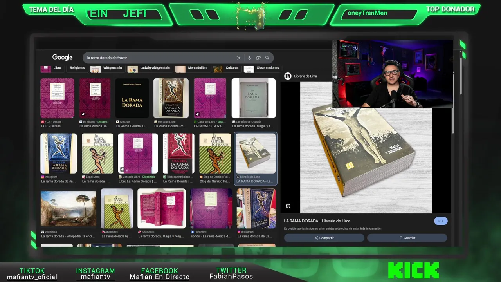
Task: Click the KICK logo in the overlay
Action: (x=413, y=271)
